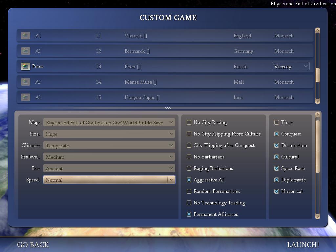Click the player slot icon for Huayna Capac row
Image resolution: width=336 pixels, height=252 pixels.
pos(26,97)
